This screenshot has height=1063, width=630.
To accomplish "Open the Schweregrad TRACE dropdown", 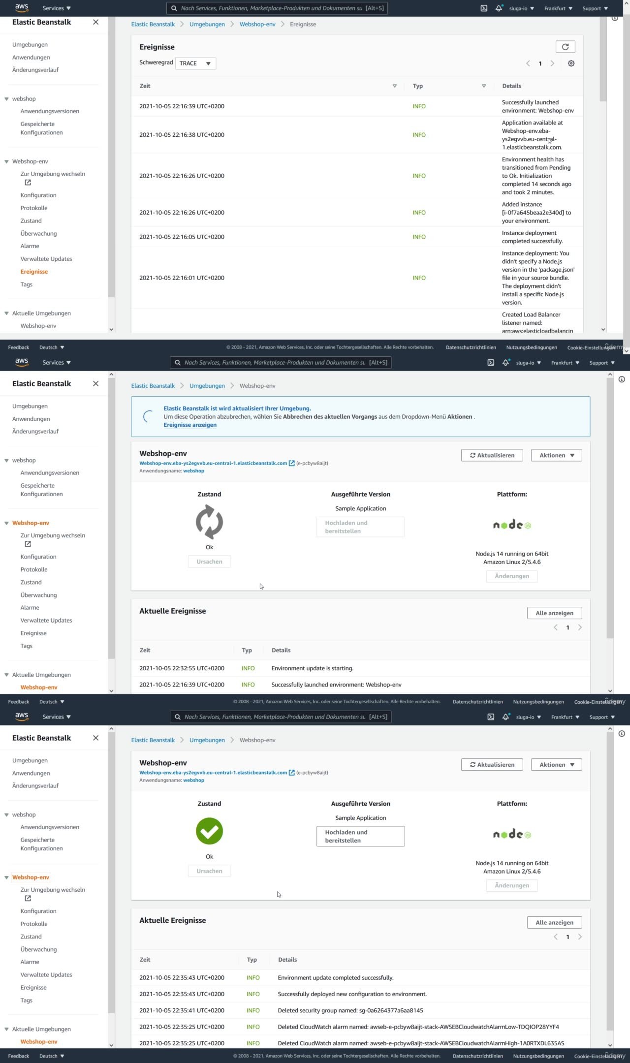I will (x=195, y=63).
